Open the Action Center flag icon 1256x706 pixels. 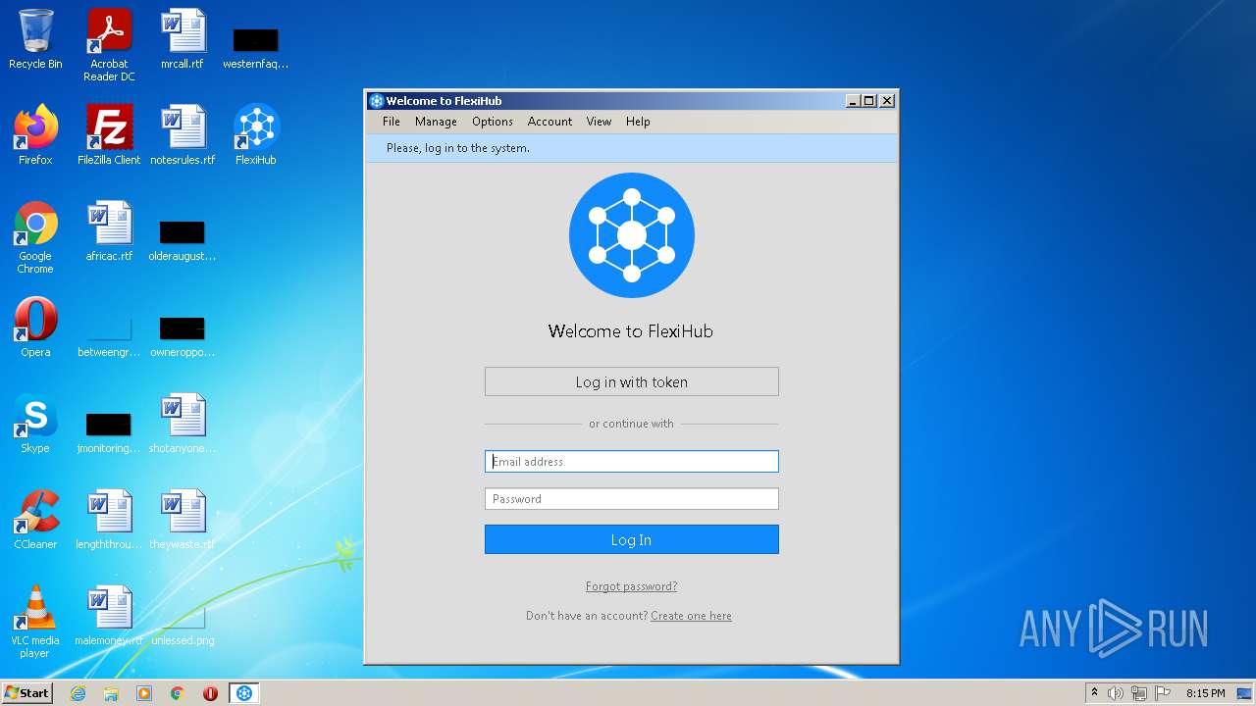1163,693
